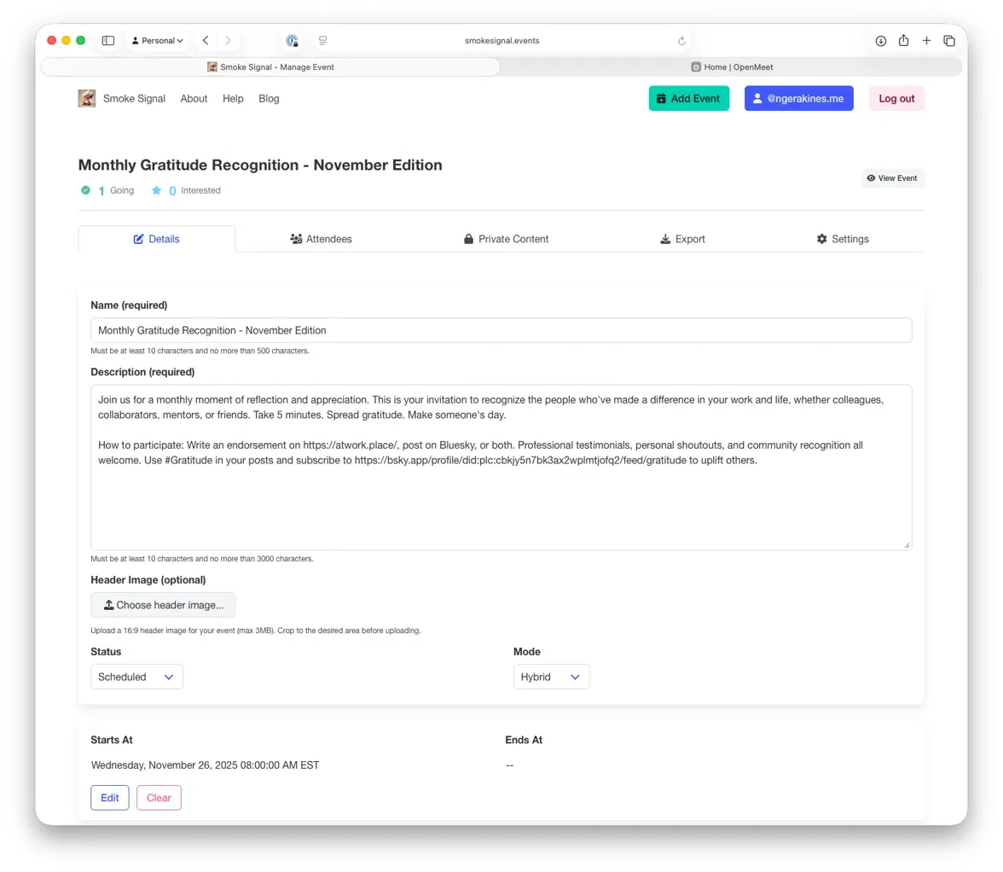Click the Safari sidebar toggle icon
This screenshot has width=1003, height=872.
tap(108, 40)
